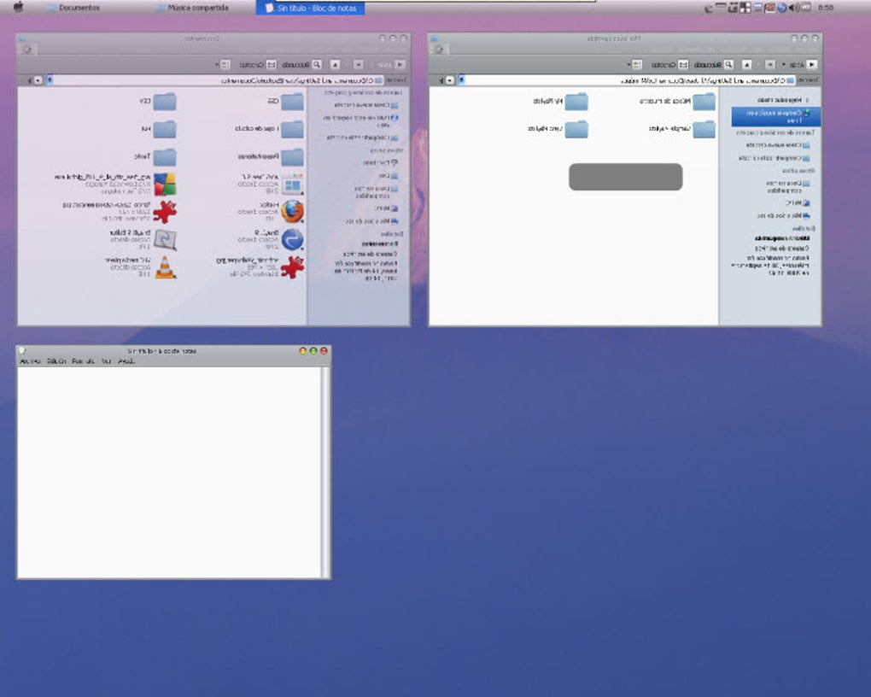The width and height of the screenshot is (871, 697).
Task: Collapse file and folder tasks header in Documentos
Action: (363, 92)
